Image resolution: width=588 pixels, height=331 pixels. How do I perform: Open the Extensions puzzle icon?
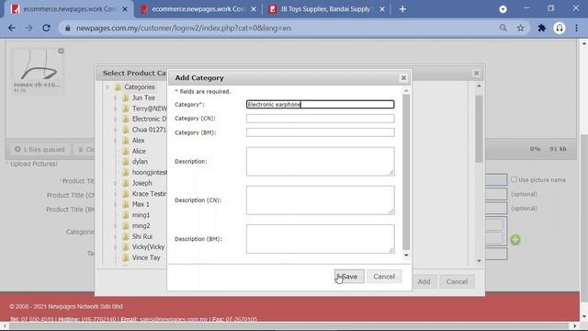point(541,28)
